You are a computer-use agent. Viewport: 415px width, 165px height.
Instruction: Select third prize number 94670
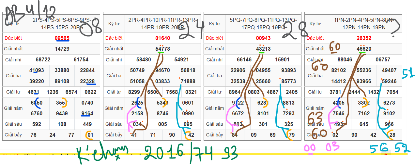[162, 70]
